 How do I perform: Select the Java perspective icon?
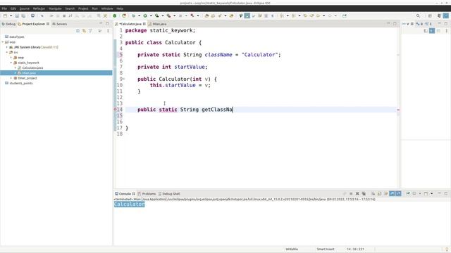coord(445,15)
